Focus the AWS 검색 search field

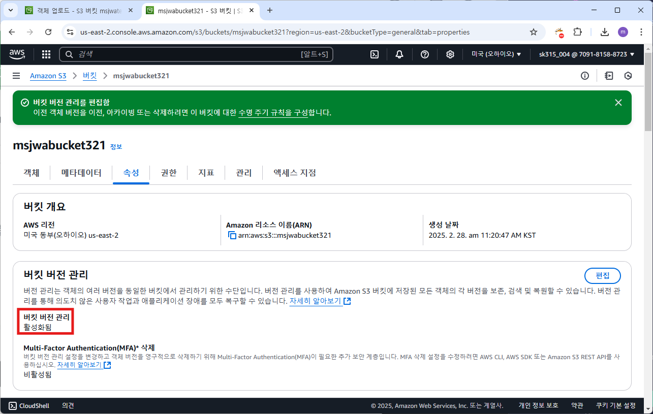196,54
